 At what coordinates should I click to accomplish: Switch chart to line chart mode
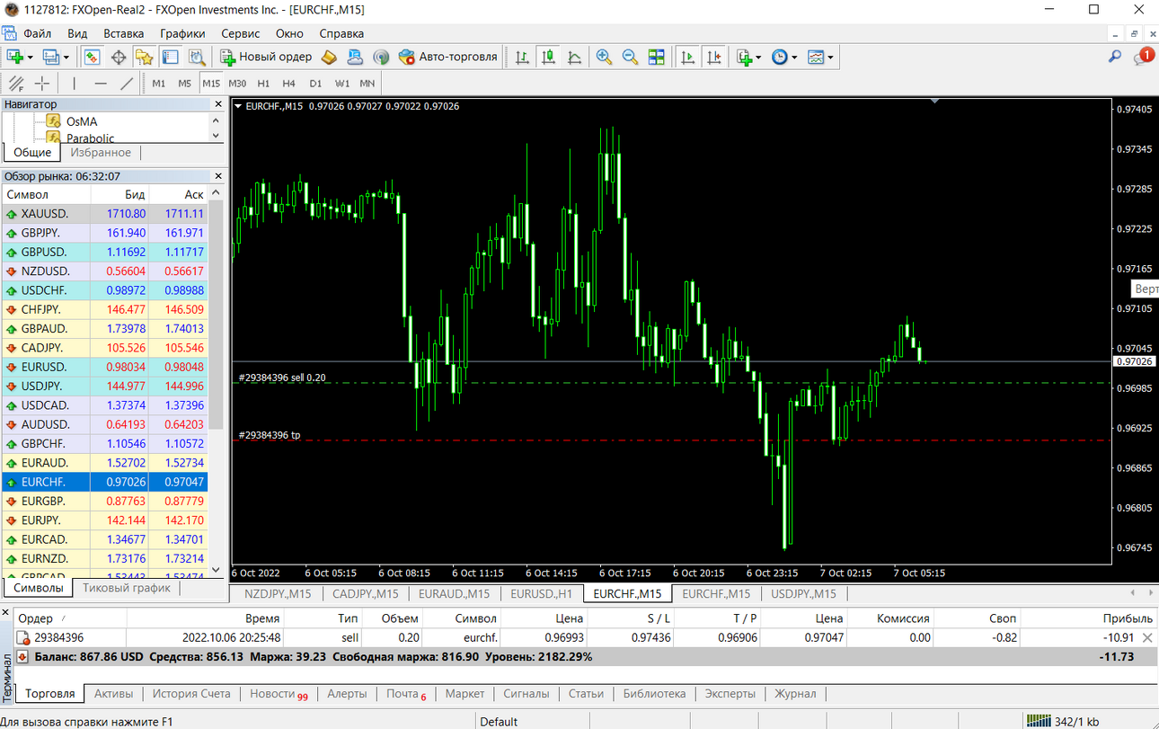tap(574, 57)
